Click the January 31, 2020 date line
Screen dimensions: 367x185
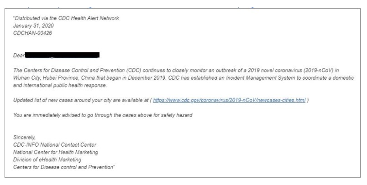point(33,26)
